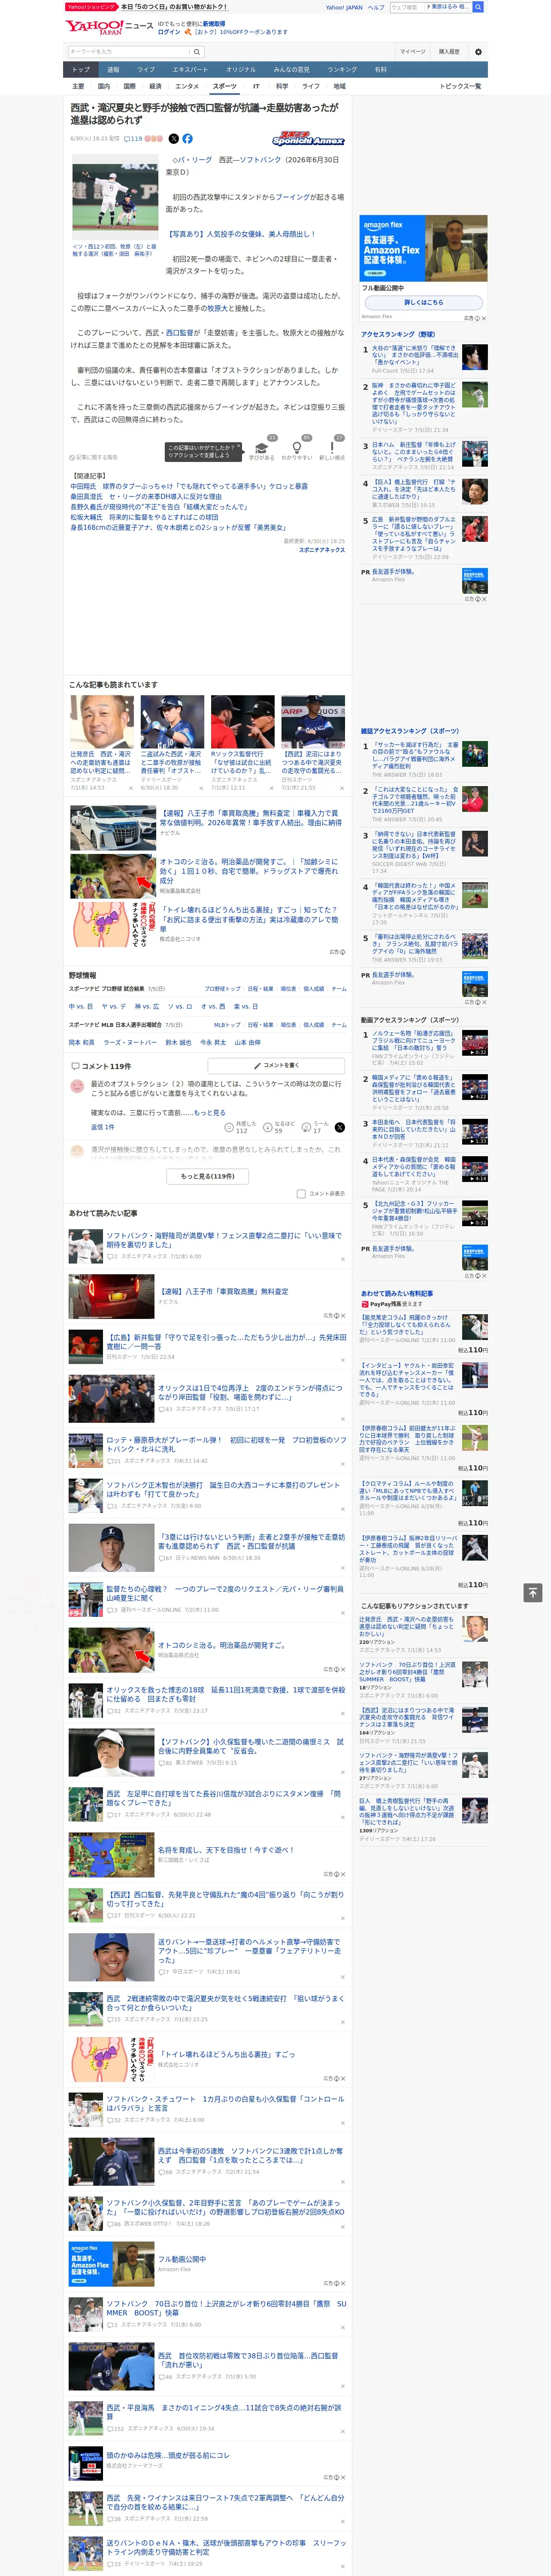The height and width of the screenshot is (2576, 551).
Task: Open 返信 1件 replies
Action: (102, 1127)
